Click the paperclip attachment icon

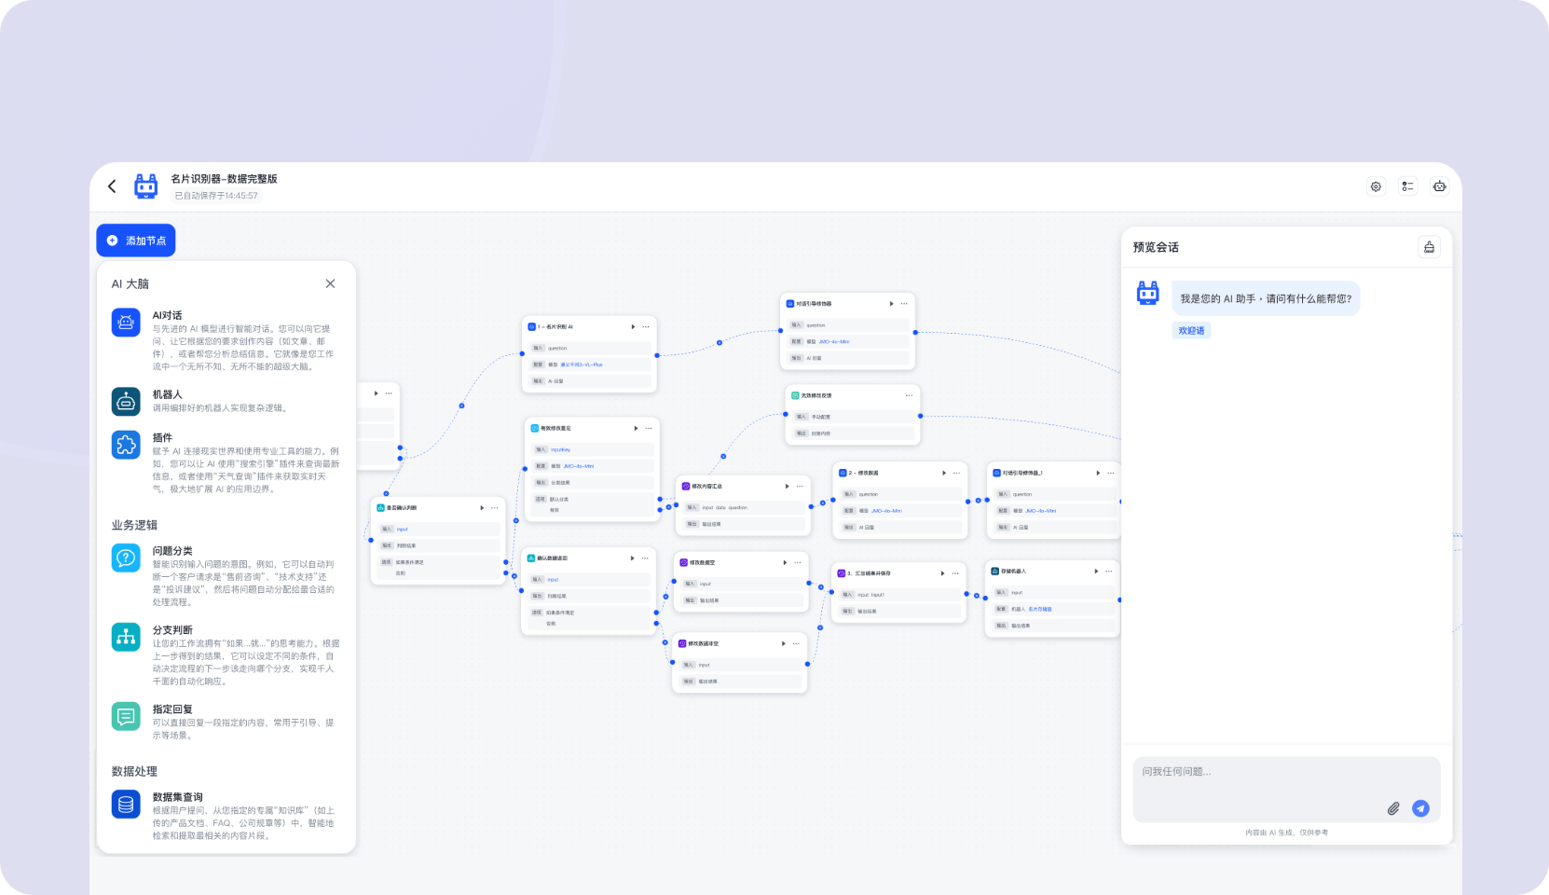click(1392, 808)
